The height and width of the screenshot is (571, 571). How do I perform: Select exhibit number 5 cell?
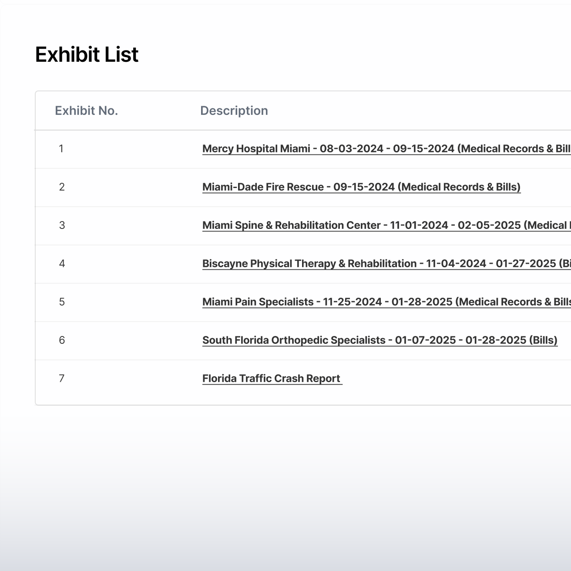(62, 302)
